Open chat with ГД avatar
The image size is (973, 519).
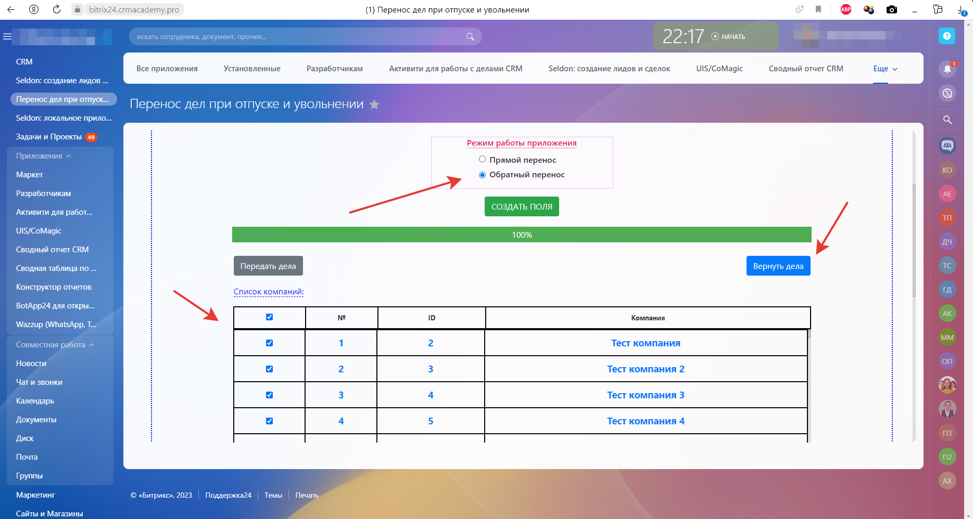(x=947, y=290)
